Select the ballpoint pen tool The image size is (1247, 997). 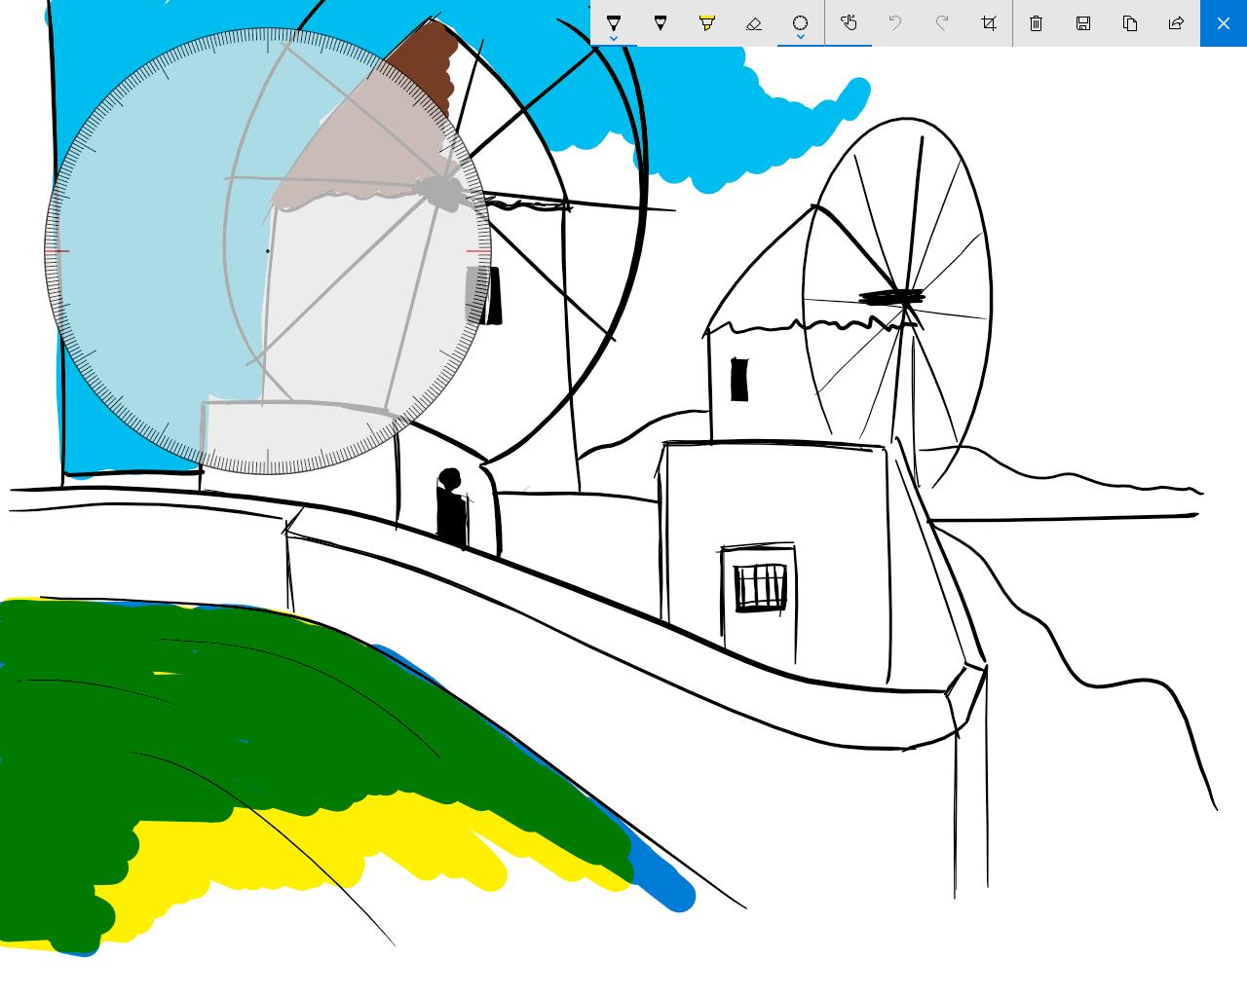tap(614, 21)
